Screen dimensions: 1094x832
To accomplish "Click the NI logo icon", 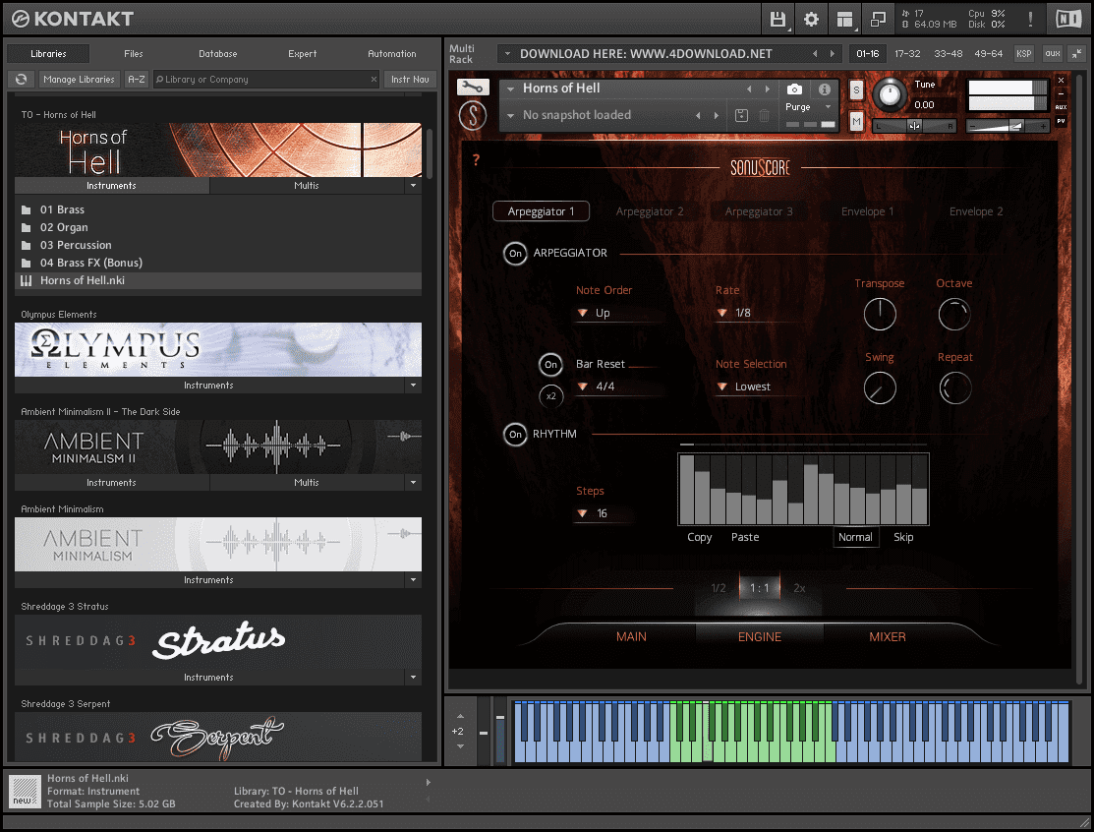I will 1067,19.
